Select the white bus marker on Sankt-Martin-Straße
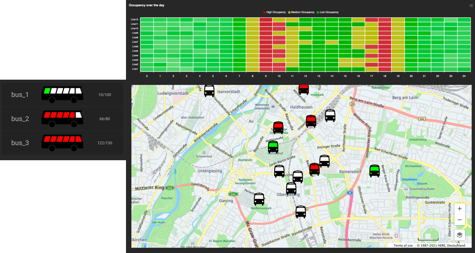 (279, 171)
